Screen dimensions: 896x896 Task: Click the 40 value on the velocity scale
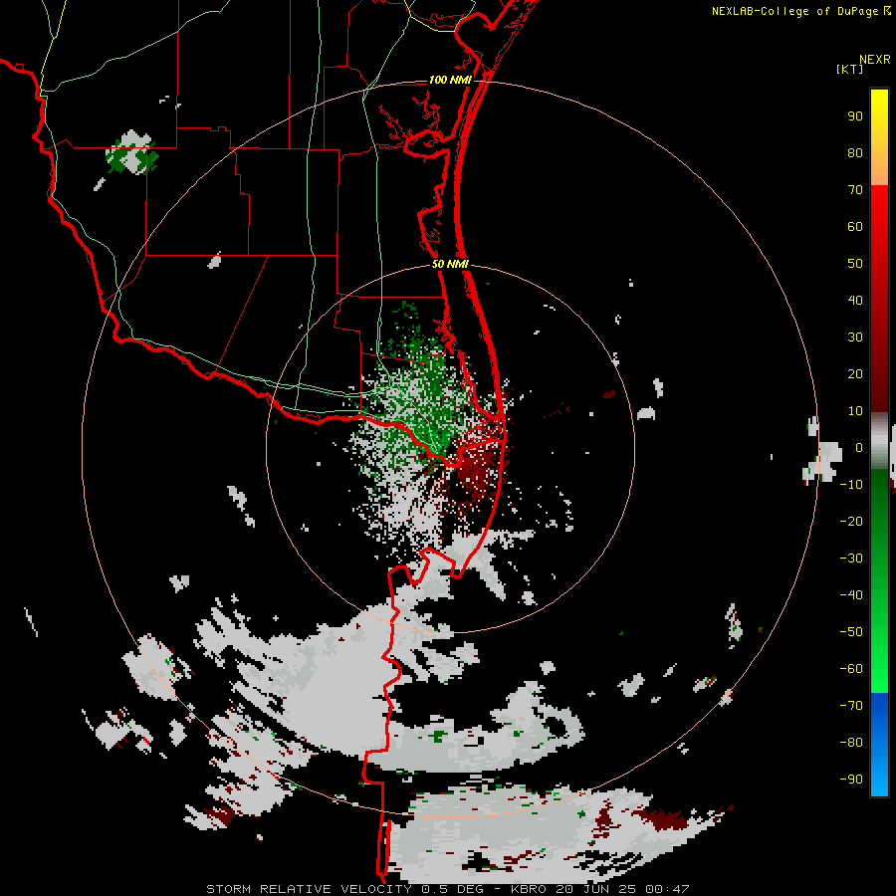point(855,301)
